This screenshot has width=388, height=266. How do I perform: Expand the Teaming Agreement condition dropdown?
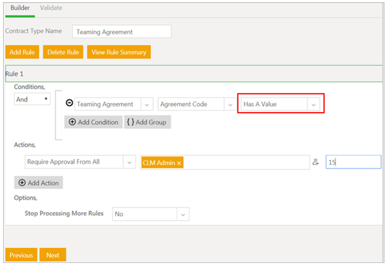coord(147,105)
